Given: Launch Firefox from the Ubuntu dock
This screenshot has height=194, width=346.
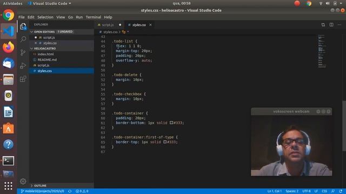Looking at the screenshot, I should click(9, 47).
